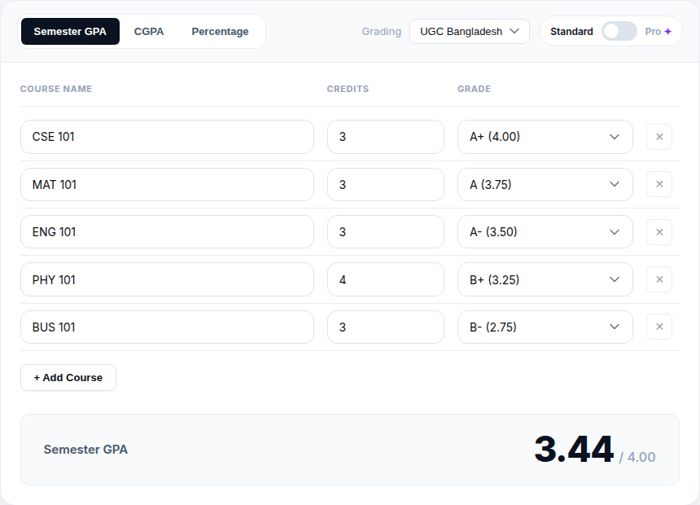
Task: Switch to the Semester GPA tab
Action: pyautogui.click(x=70, y=31)
